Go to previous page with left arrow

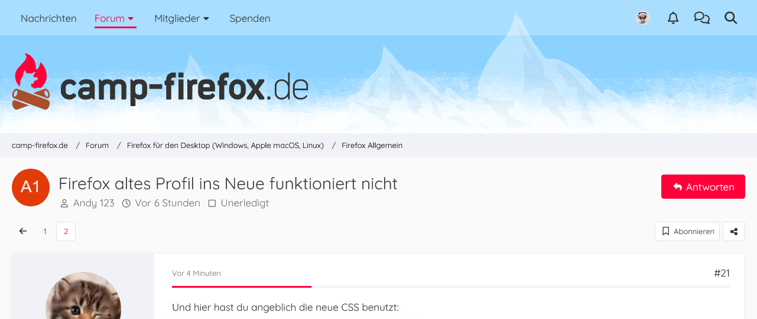pos(23,232)
